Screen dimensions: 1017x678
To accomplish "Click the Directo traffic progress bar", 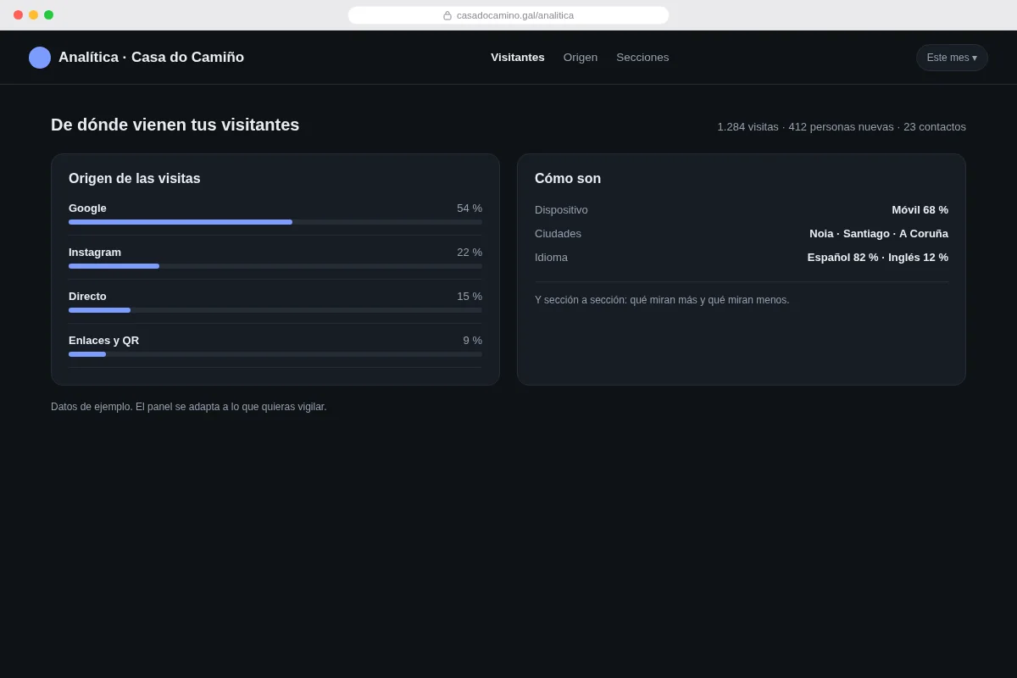I will pyautogui.click(x=275, y=310).
